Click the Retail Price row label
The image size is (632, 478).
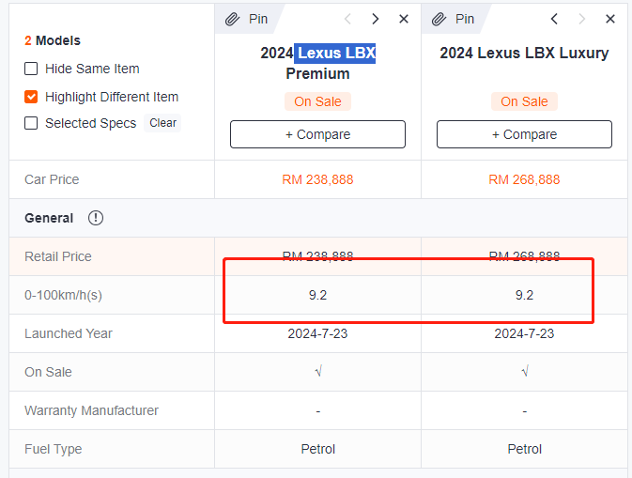tap(58, 256)
